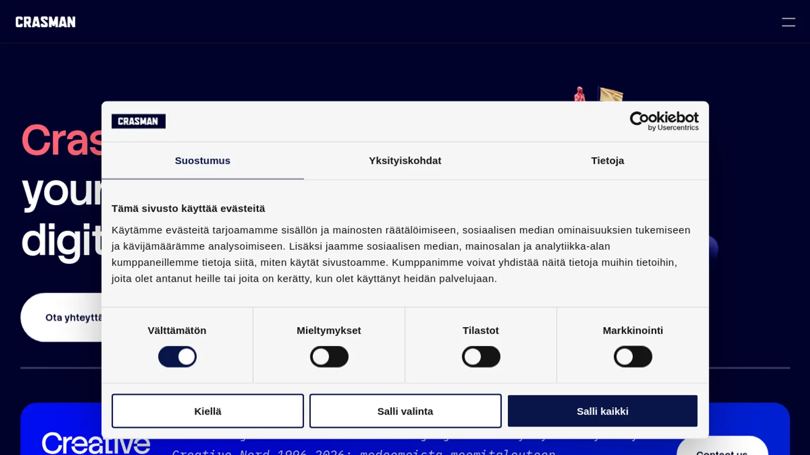Click the Crasman logo in cookie dialog
This screenshot has width=810, height=455.
click(138, 121)
